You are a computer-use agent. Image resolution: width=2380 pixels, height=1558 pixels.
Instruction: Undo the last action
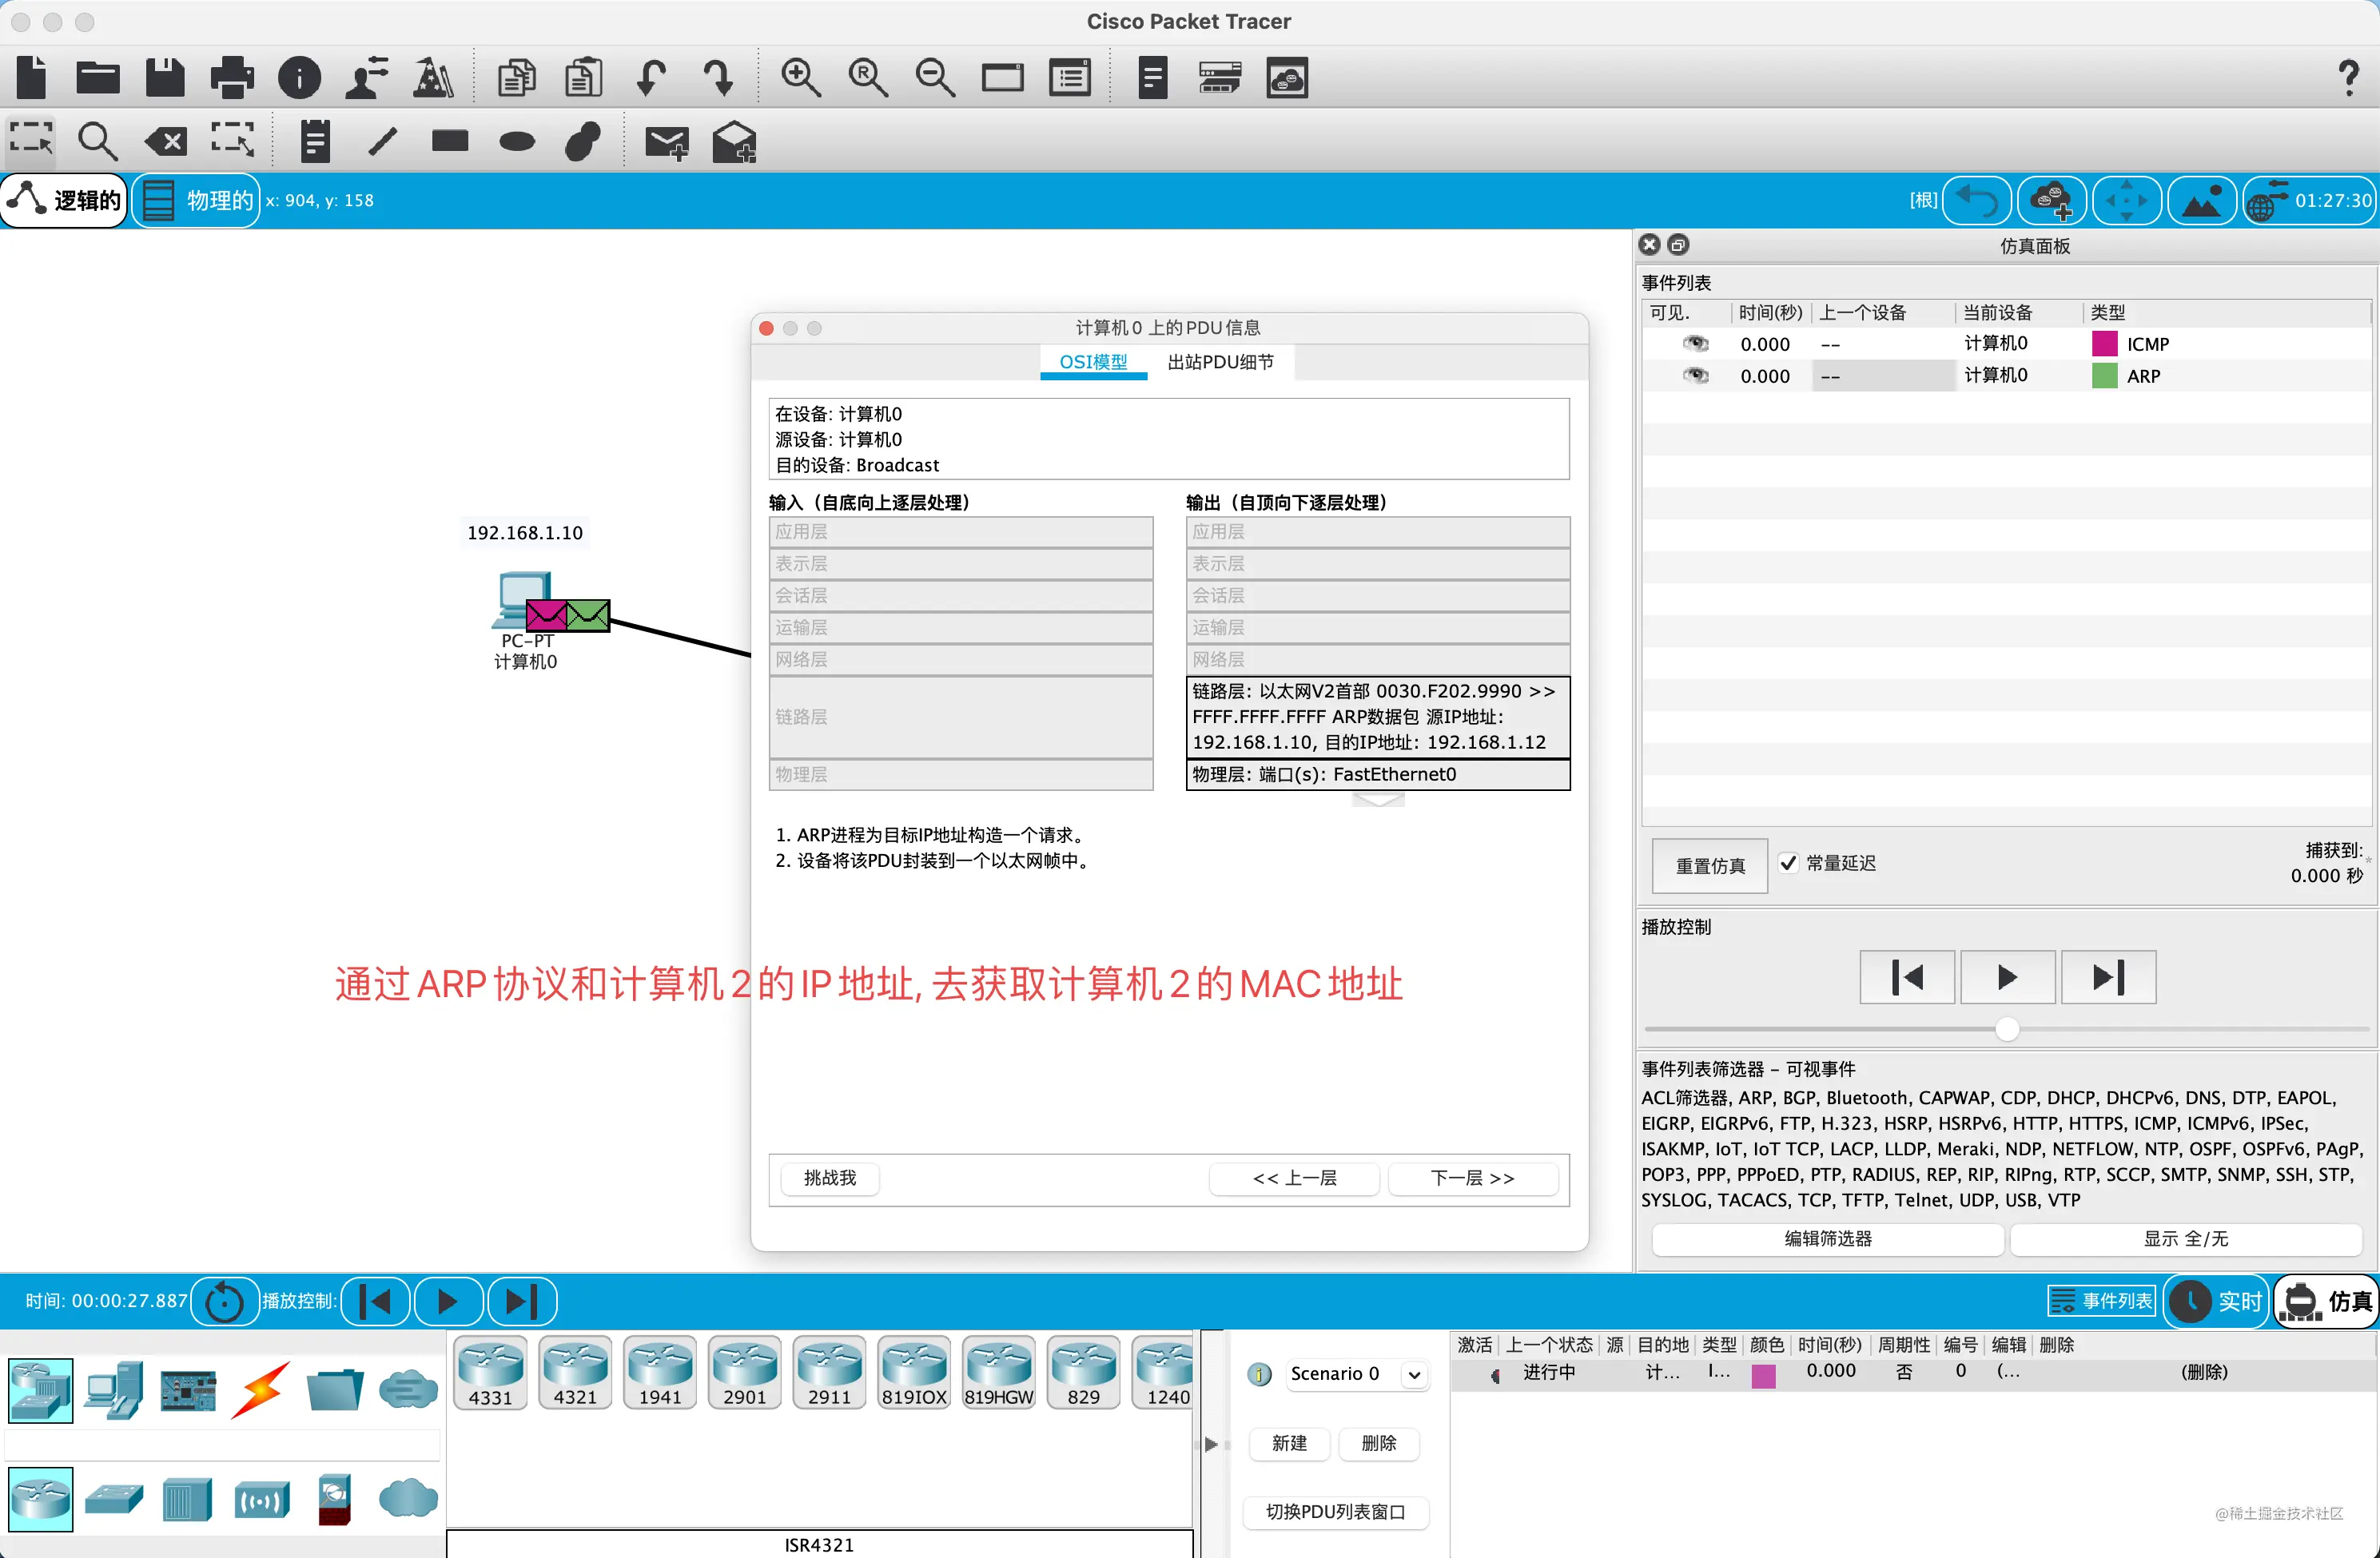click(x=651, y=77)
